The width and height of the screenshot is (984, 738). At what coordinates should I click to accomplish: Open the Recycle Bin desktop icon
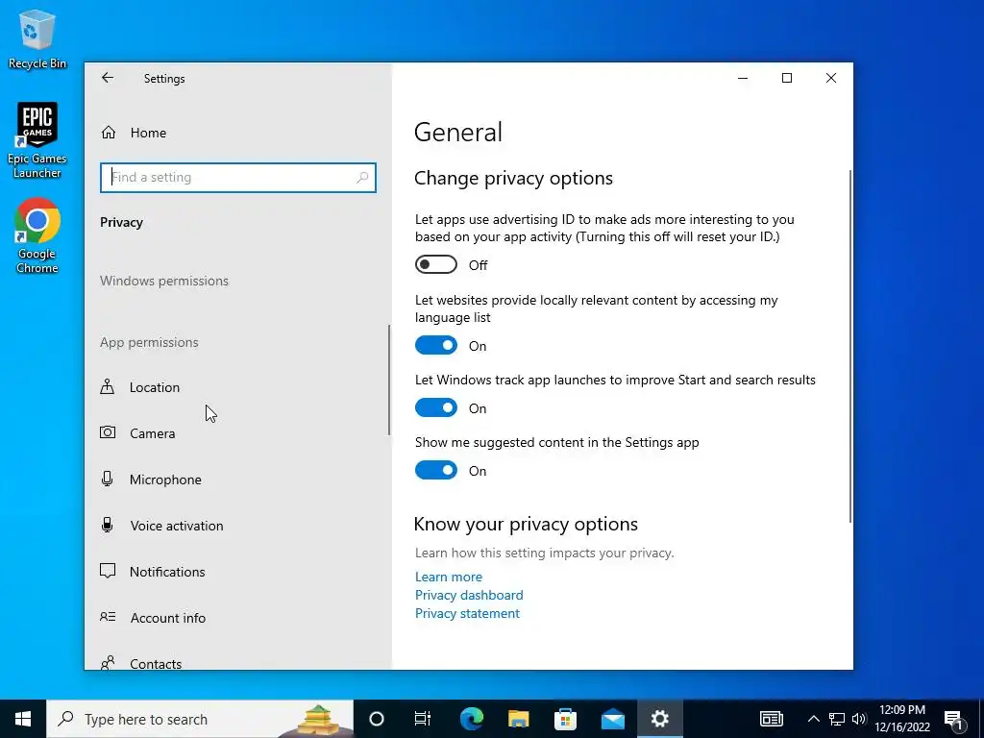[37, 38]
